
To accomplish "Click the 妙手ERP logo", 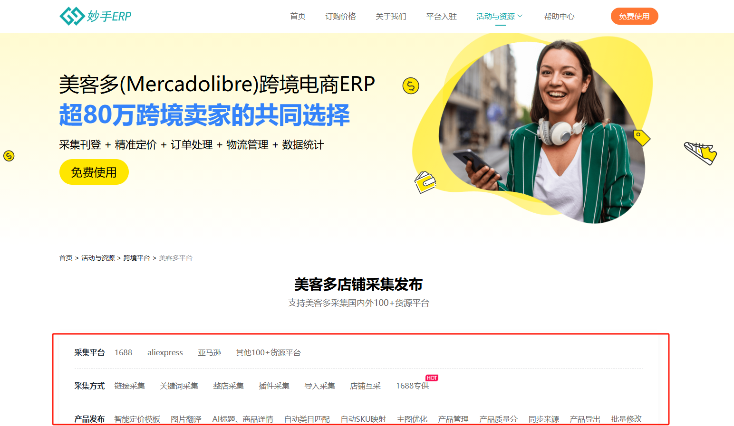I will pos(95,16).
